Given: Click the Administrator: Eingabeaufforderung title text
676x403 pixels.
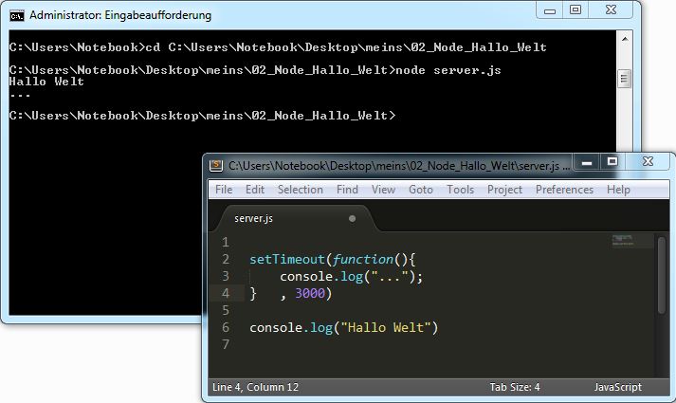Looking at the screenshot, I should tap(120, 15).
